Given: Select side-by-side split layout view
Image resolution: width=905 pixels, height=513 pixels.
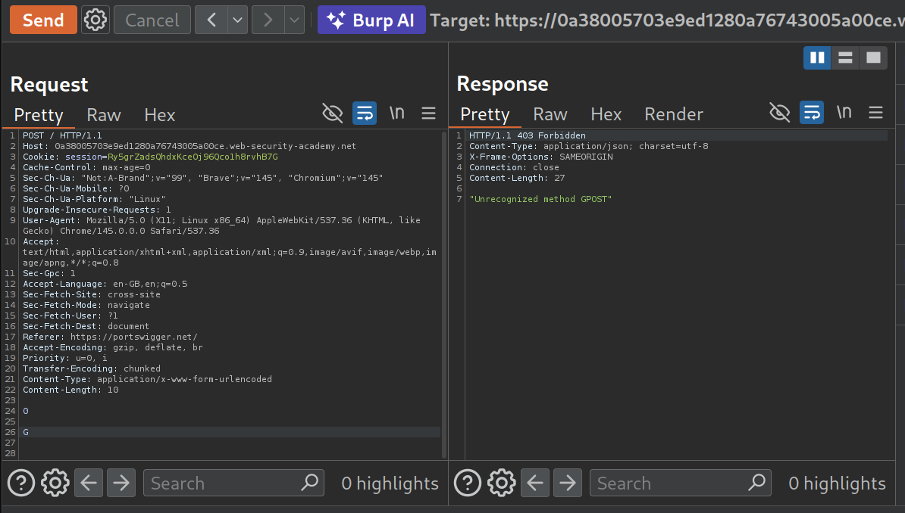Looking at the screenshot, I should click(x=817, y=58).
